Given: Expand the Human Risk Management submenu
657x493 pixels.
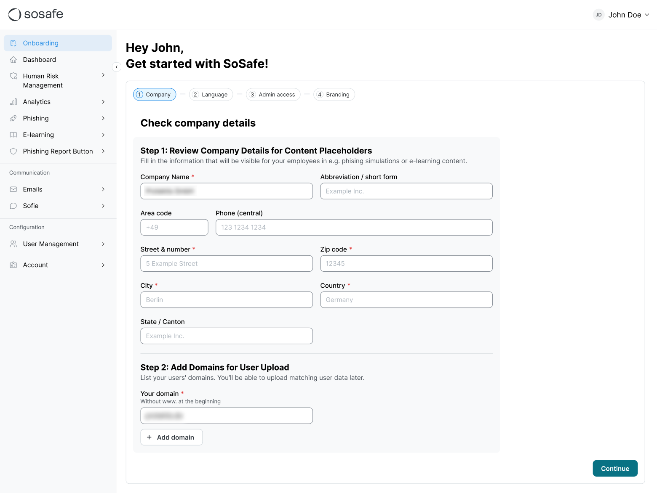Looking at the screenshot, I should tap(103, 75).
